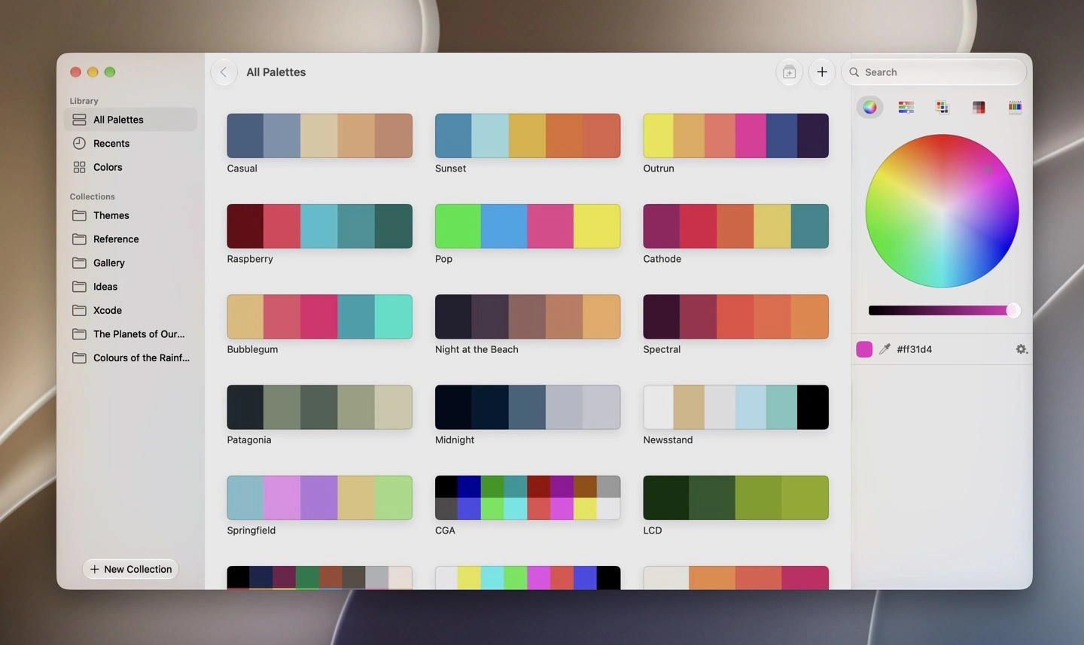Screen dimensions: 1084x645
Task: Open the Xcode collection
Action: point(130,310)
